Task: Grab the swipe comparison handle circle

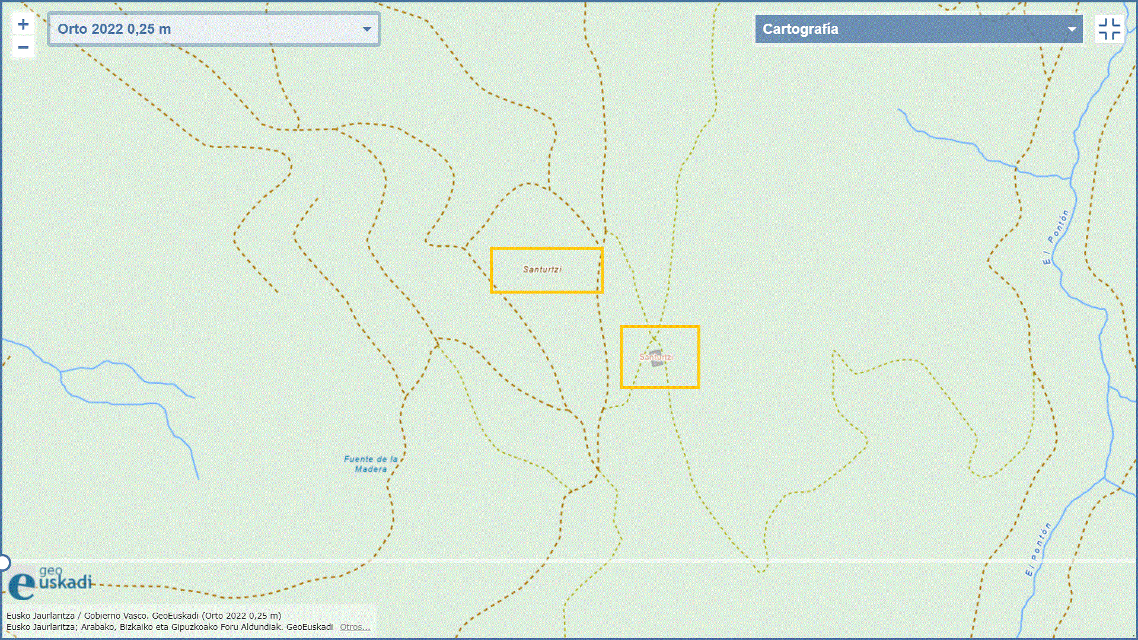Action: coord(4,562)
